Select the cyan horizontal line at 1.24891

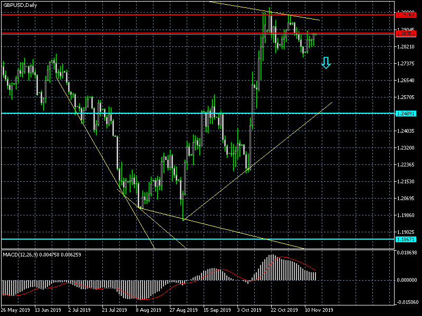click(198, 113)
